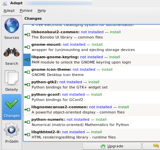
Task: Click install icon for libpam-gnome-keyring
Action: (x=27, y=60)
